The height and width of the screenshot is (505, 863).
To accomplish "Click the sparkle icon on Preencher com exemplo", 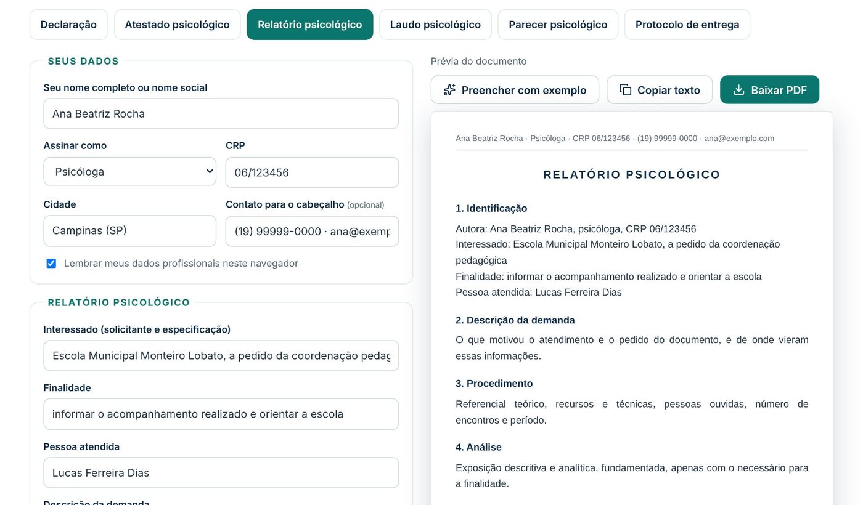I will coord(449,90).
